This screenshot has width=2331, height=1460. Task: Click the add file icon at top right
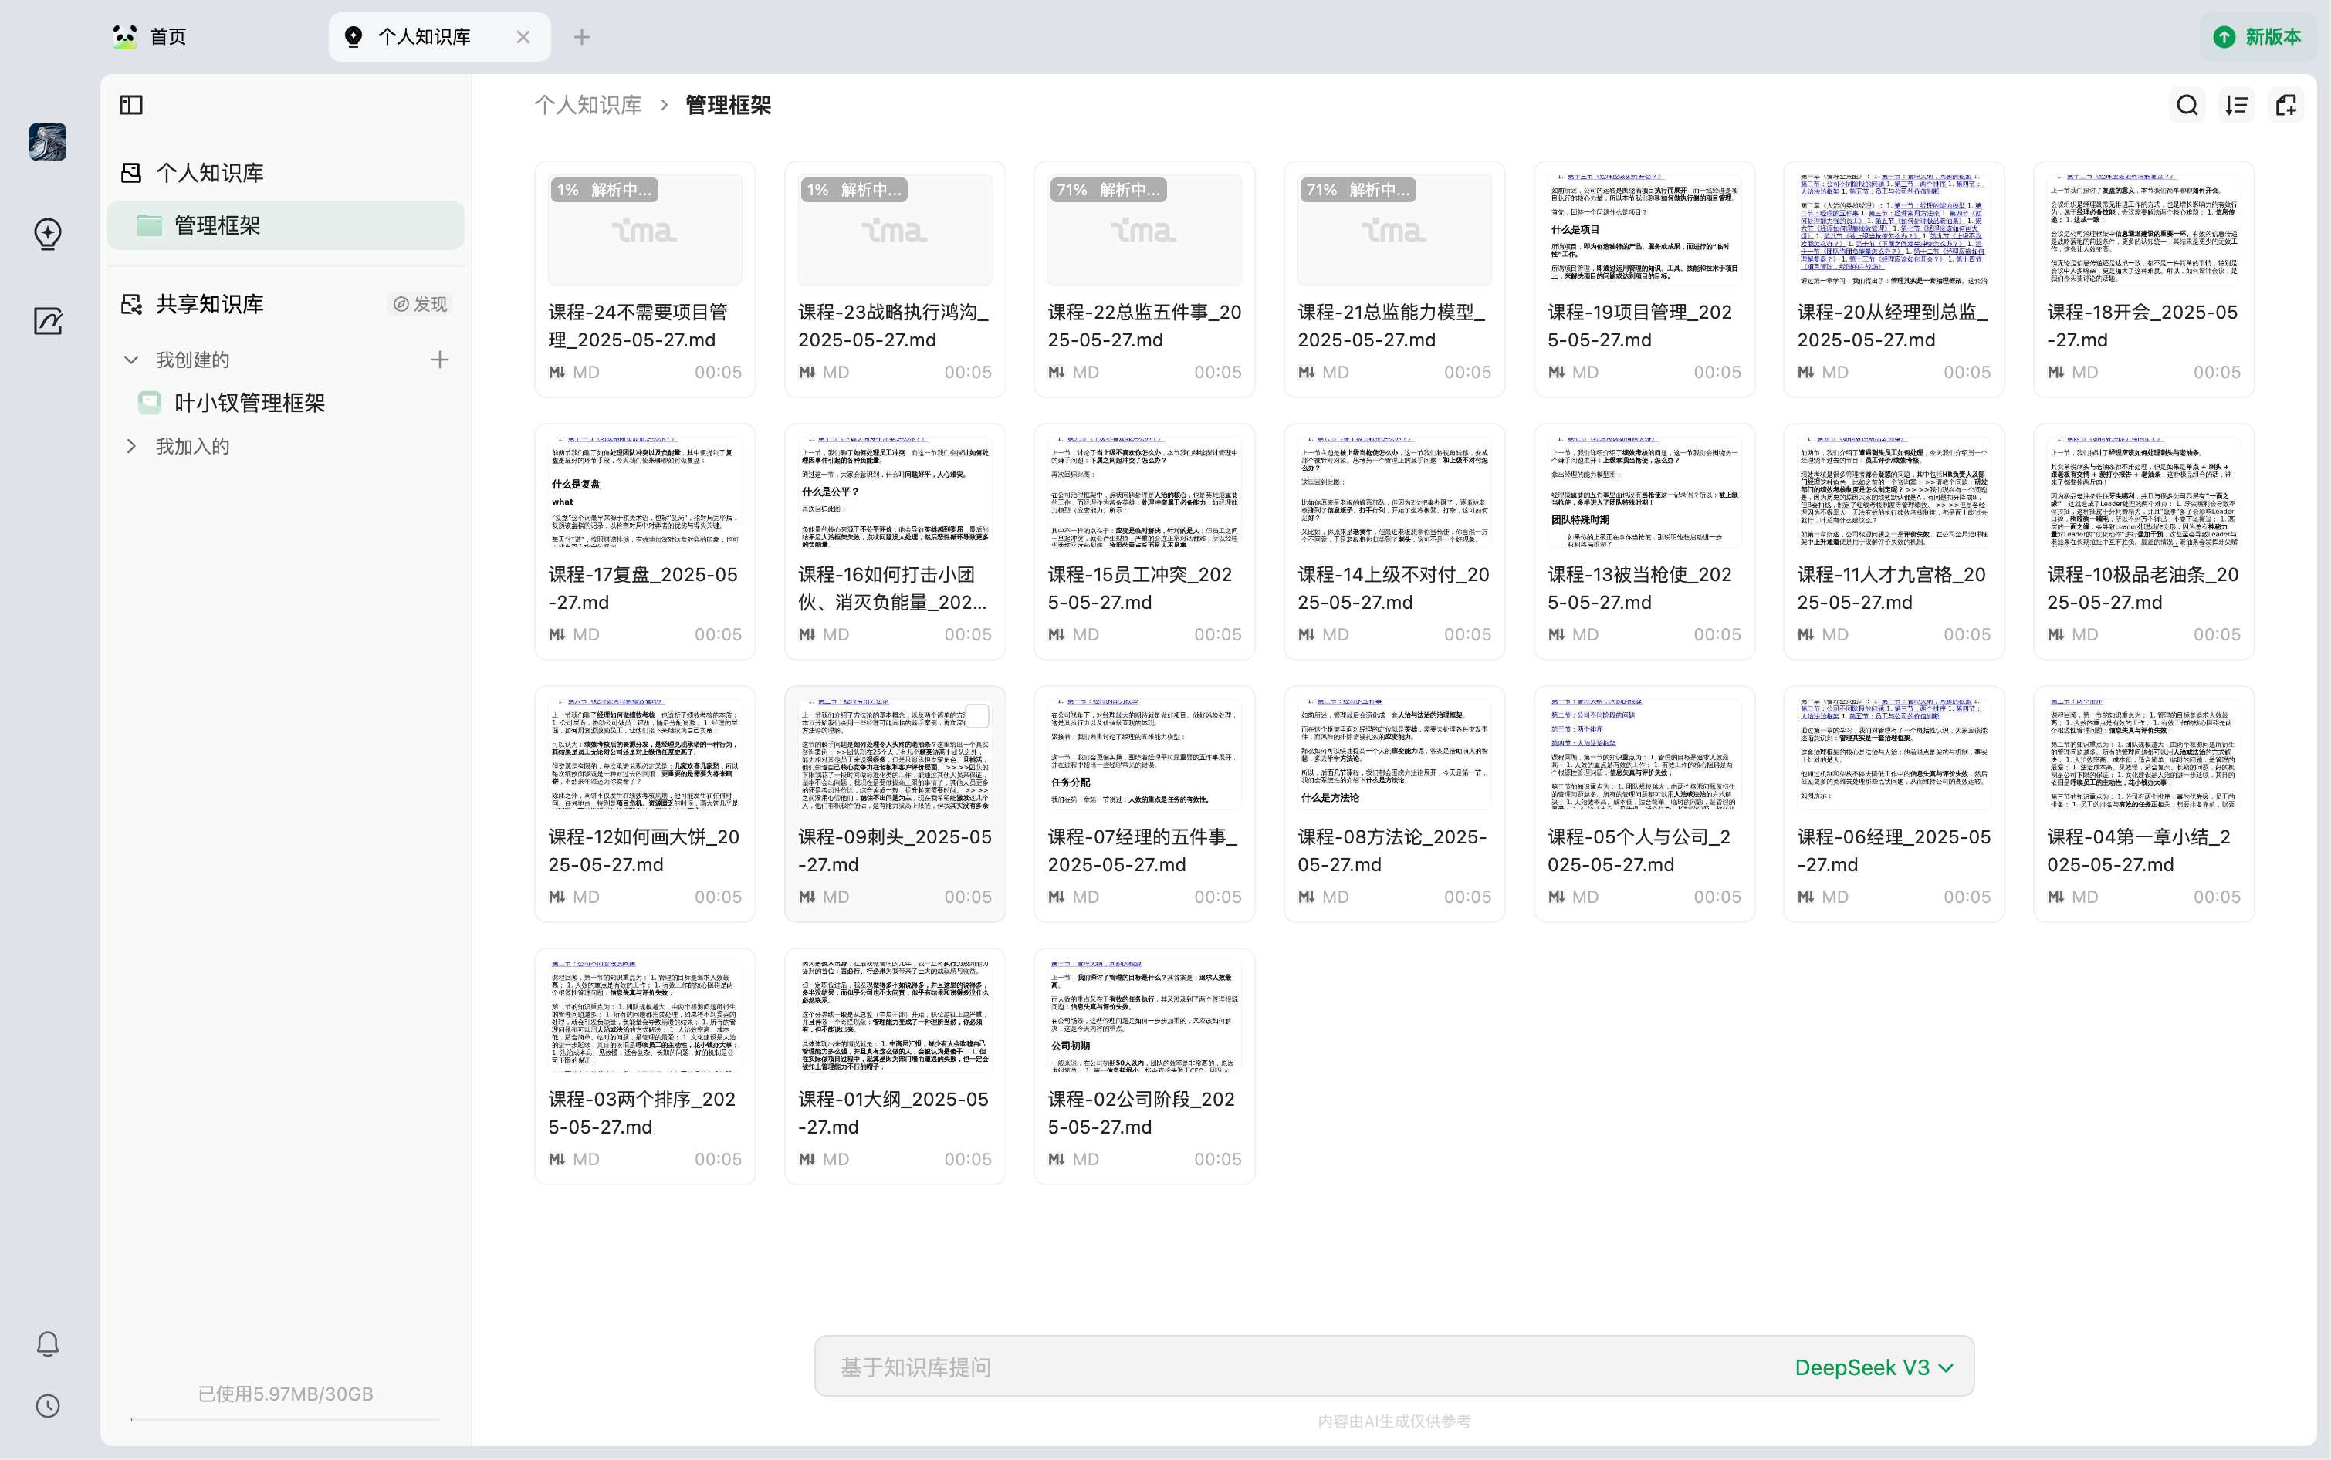pyautogui.click(x=2285, y=105)
